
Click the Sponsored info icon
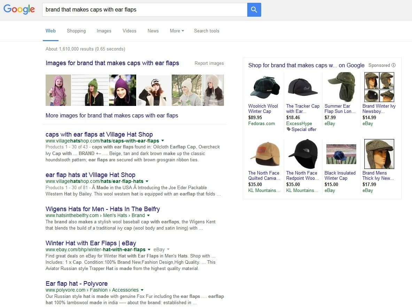point(393,65)
